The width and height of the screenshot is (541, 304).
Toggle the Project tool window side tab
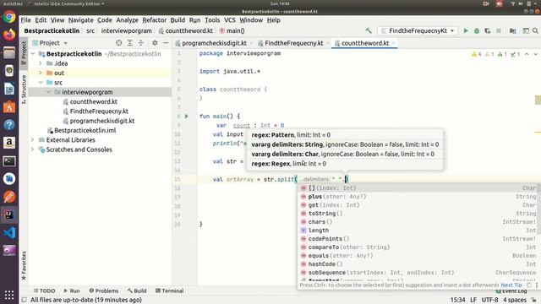point(24,53)
